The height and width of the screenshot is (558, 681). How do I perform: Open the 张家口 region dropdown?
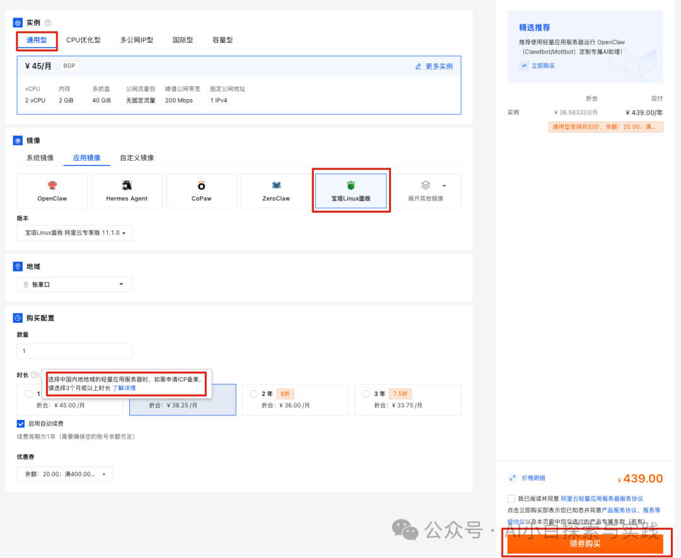point(74,284)
